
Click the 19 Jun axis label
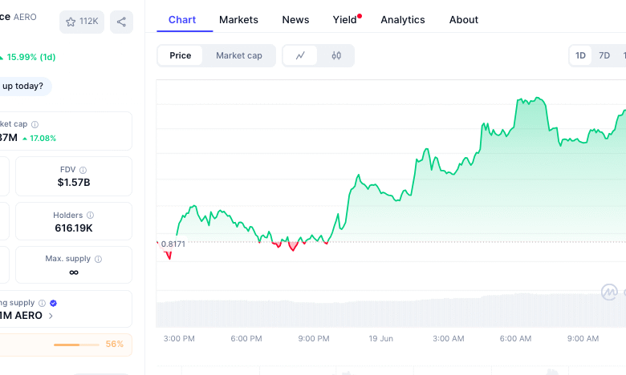[381, 339]
